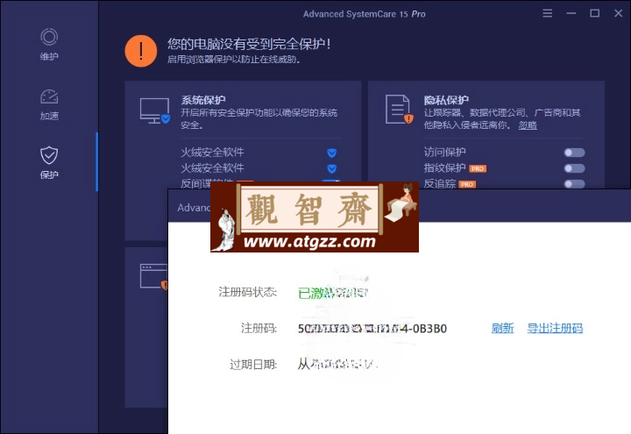The height and width of the screenshot is (434, 631).
Task: Click the 访问保护 label
Action: (x=444, y=153)
